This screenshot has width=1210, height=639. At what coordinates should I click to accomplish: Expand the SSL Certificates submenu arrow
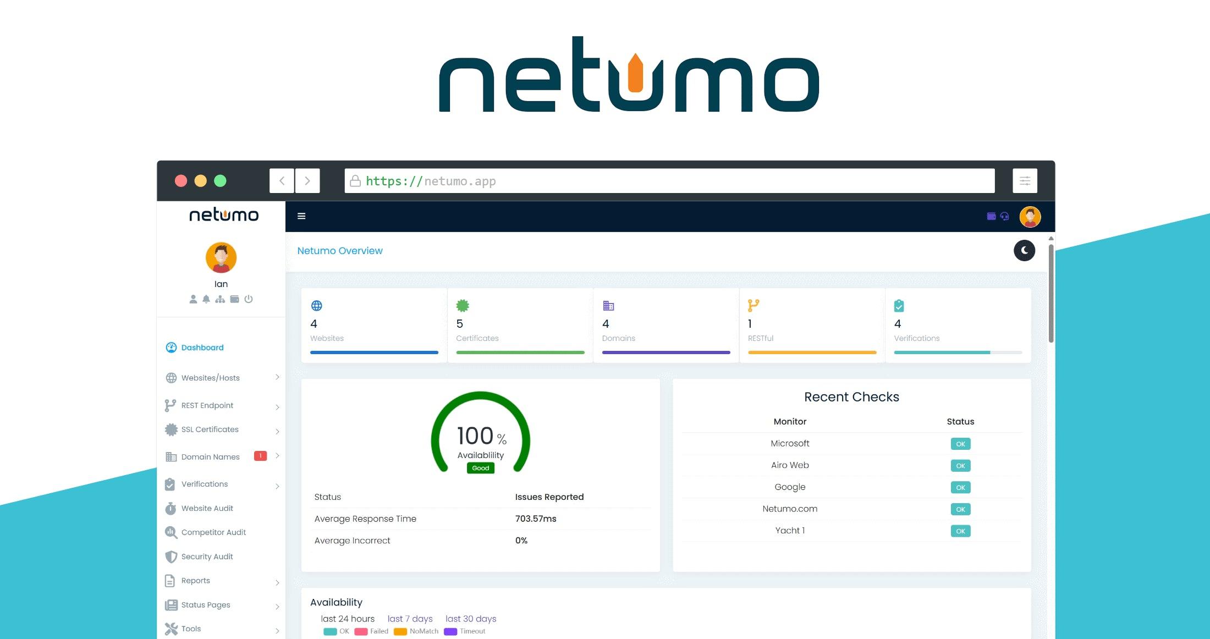(x=277, y=431)
